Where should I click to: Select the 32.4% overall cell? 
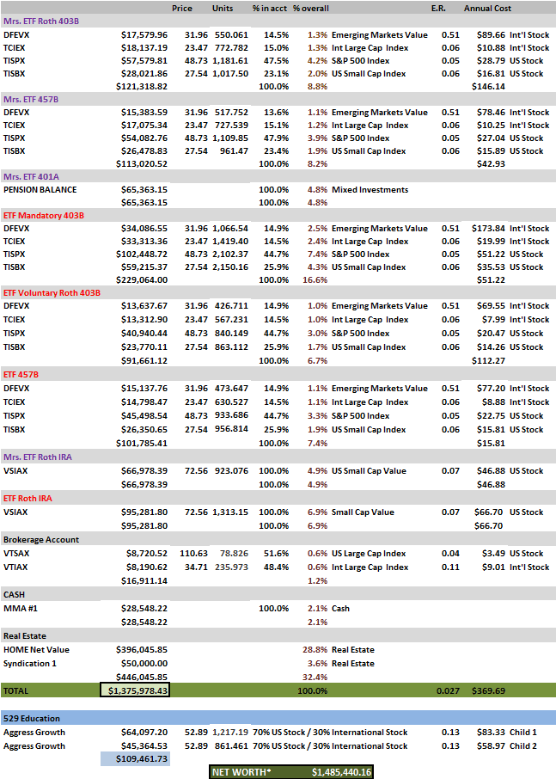click(x=315, y=677)
